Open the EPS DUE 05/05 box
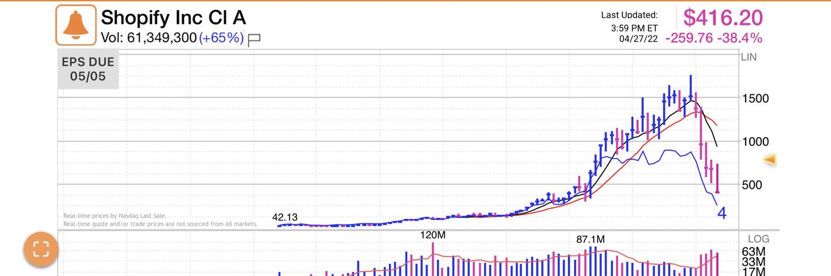831x276 pixels. (88, 70)
